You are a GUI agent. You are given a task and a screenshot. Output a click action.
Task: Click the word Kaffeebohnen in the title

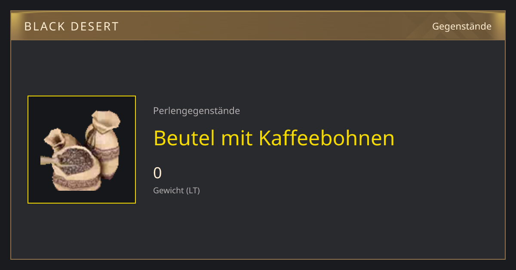coord(326,138)
